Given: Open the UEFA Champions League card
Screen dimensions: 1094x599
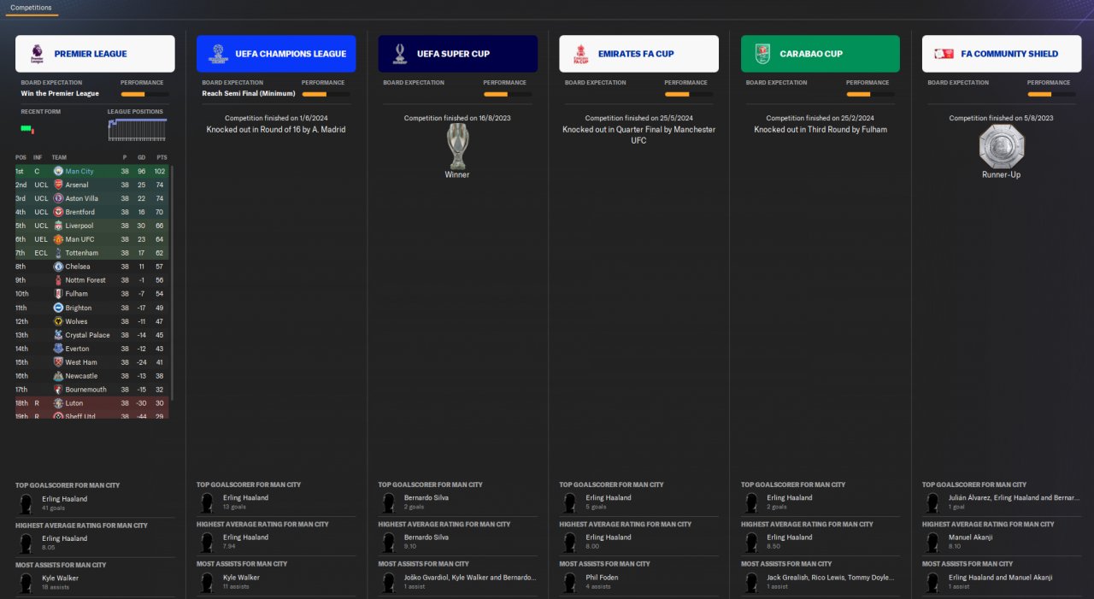Looking at the screenshot, I should click(276, 54).
